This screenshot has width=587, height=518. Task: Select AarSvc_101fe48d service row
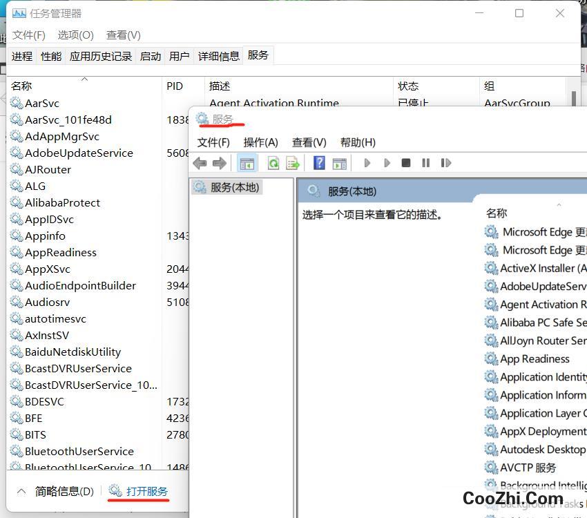(x=68, y=119)
